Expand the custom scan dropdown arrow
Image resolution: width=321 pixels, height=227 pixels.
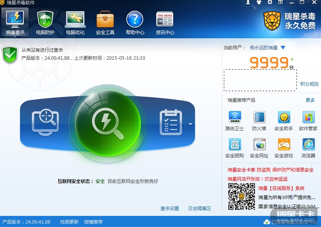[x=190, y=124]
